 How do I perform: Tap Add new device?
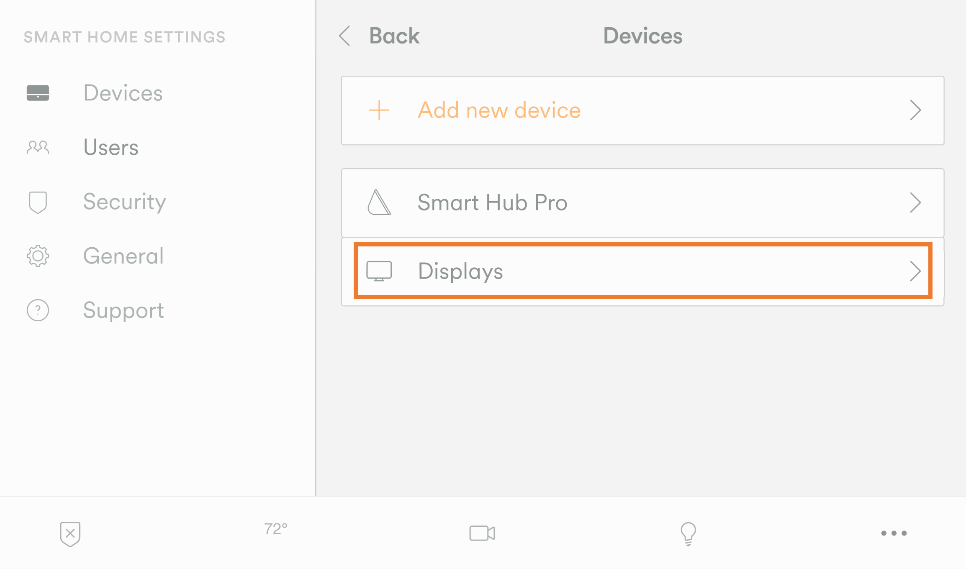tap(498, 110)
